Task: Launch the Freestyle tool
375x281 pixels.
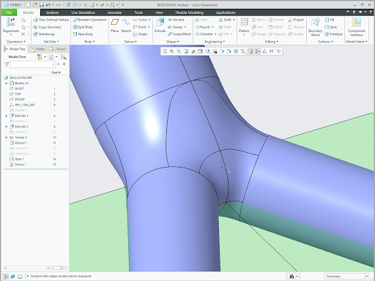Action: coord(333,34)
